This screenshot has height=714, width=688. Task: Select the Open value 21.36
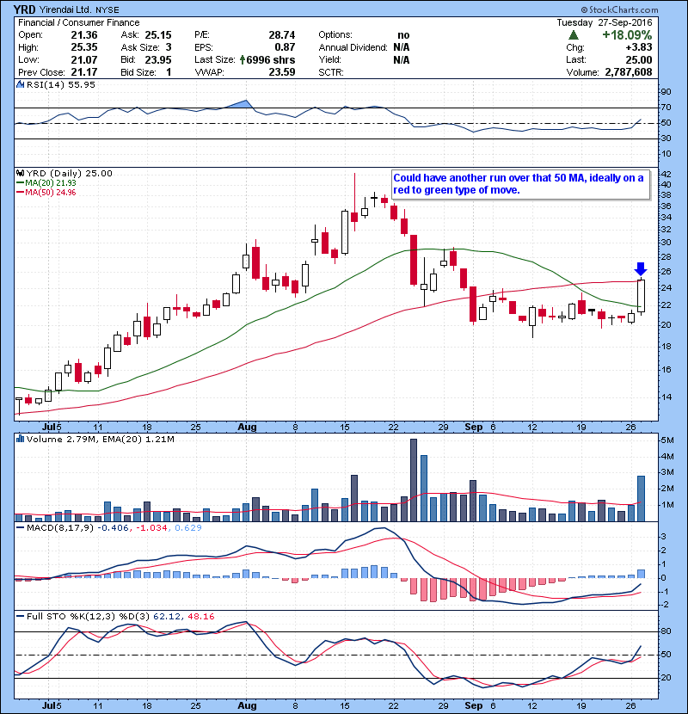[x=84, y=35]
